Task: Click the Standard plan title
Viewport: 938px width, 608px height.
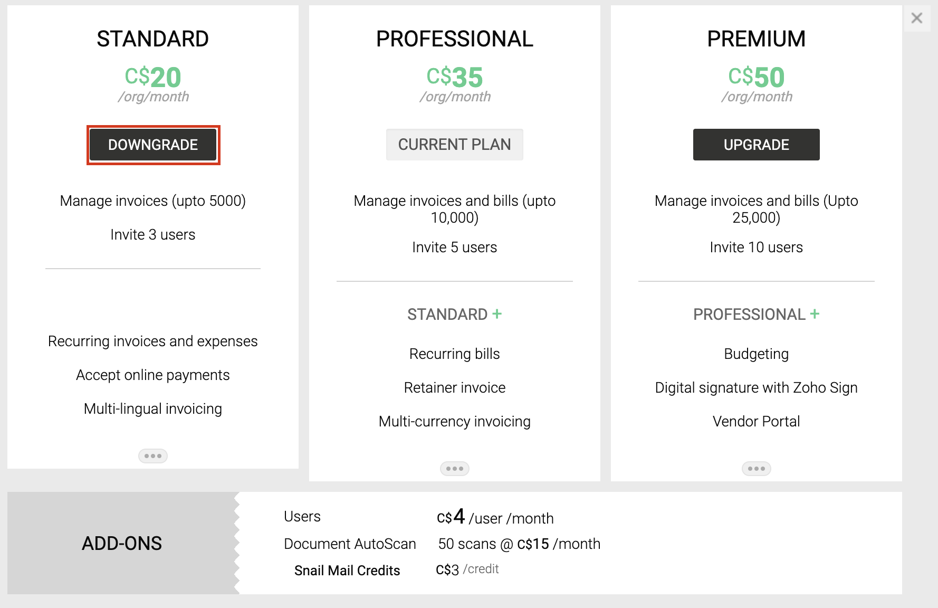Action: coord(153,39)
